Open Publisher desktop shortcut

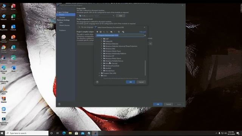tap(13, 48)
